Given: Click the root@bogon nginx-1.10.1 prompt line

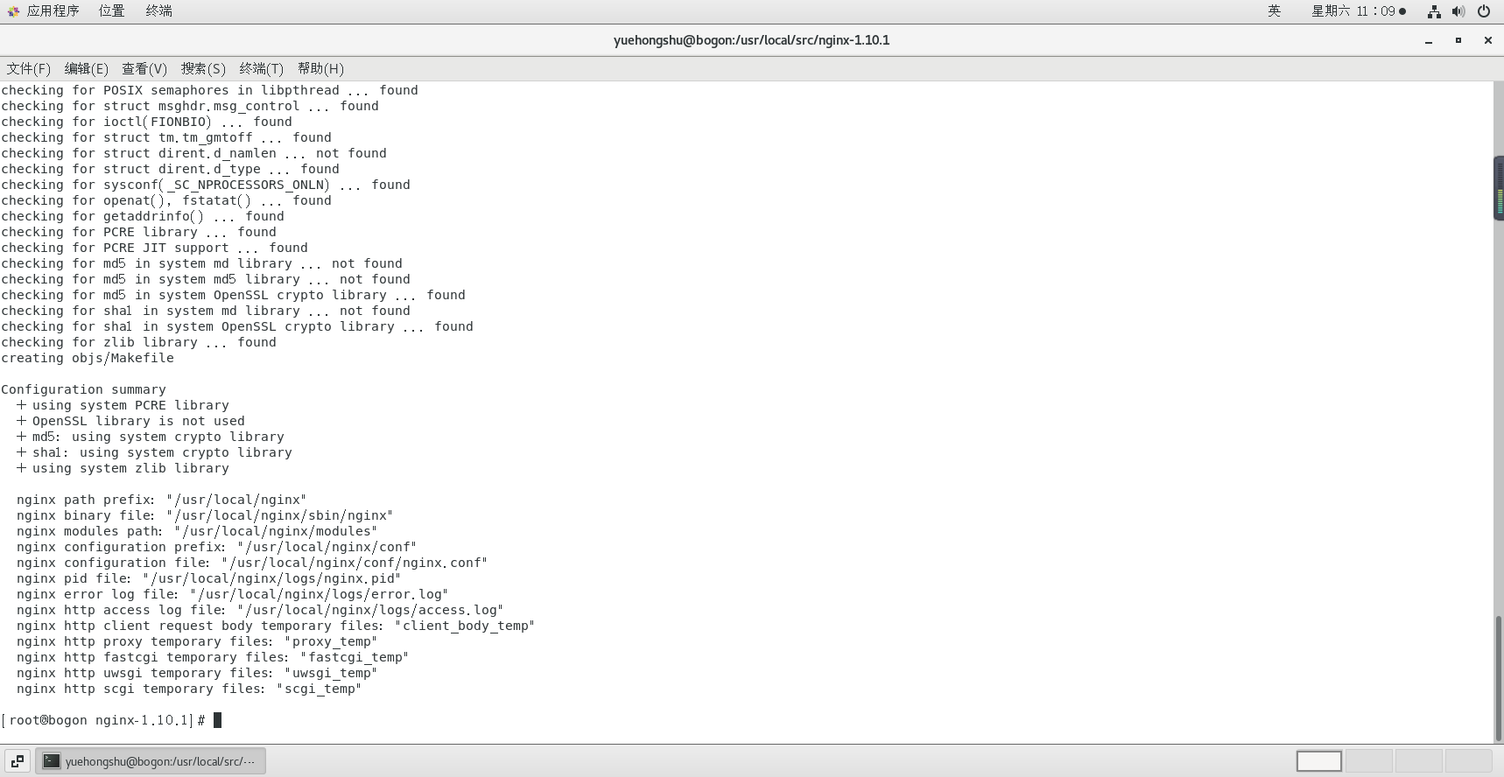Looking at the screenshot, I should point(111,720).
